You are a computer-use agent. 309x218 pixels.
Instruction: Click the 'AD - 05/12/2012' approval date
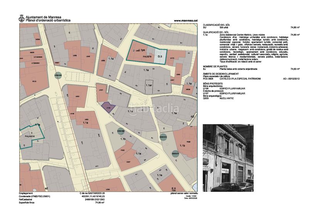click(291, 79)
